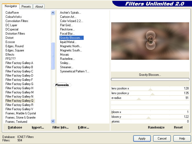Select the ColorRave category
The height and width of the screenshot is (144, 192).
click(12, 13)
